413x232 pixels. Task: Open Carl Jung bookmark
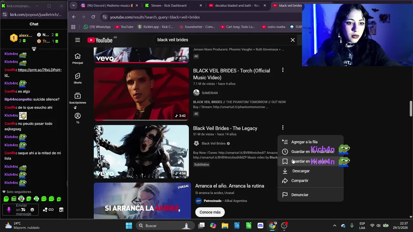click(238, 27)
